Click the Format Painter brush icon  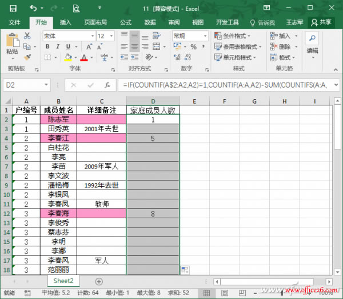coord(26,57)
